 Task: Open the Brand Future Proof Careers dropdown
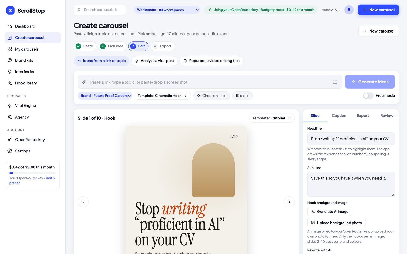point(105,96)
